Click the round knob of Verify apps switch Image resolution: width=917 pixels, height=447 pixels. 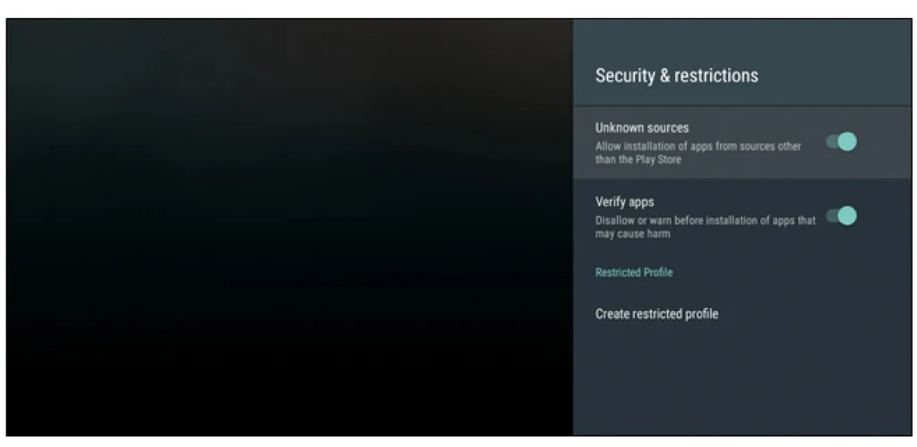[x=847, y=216]
